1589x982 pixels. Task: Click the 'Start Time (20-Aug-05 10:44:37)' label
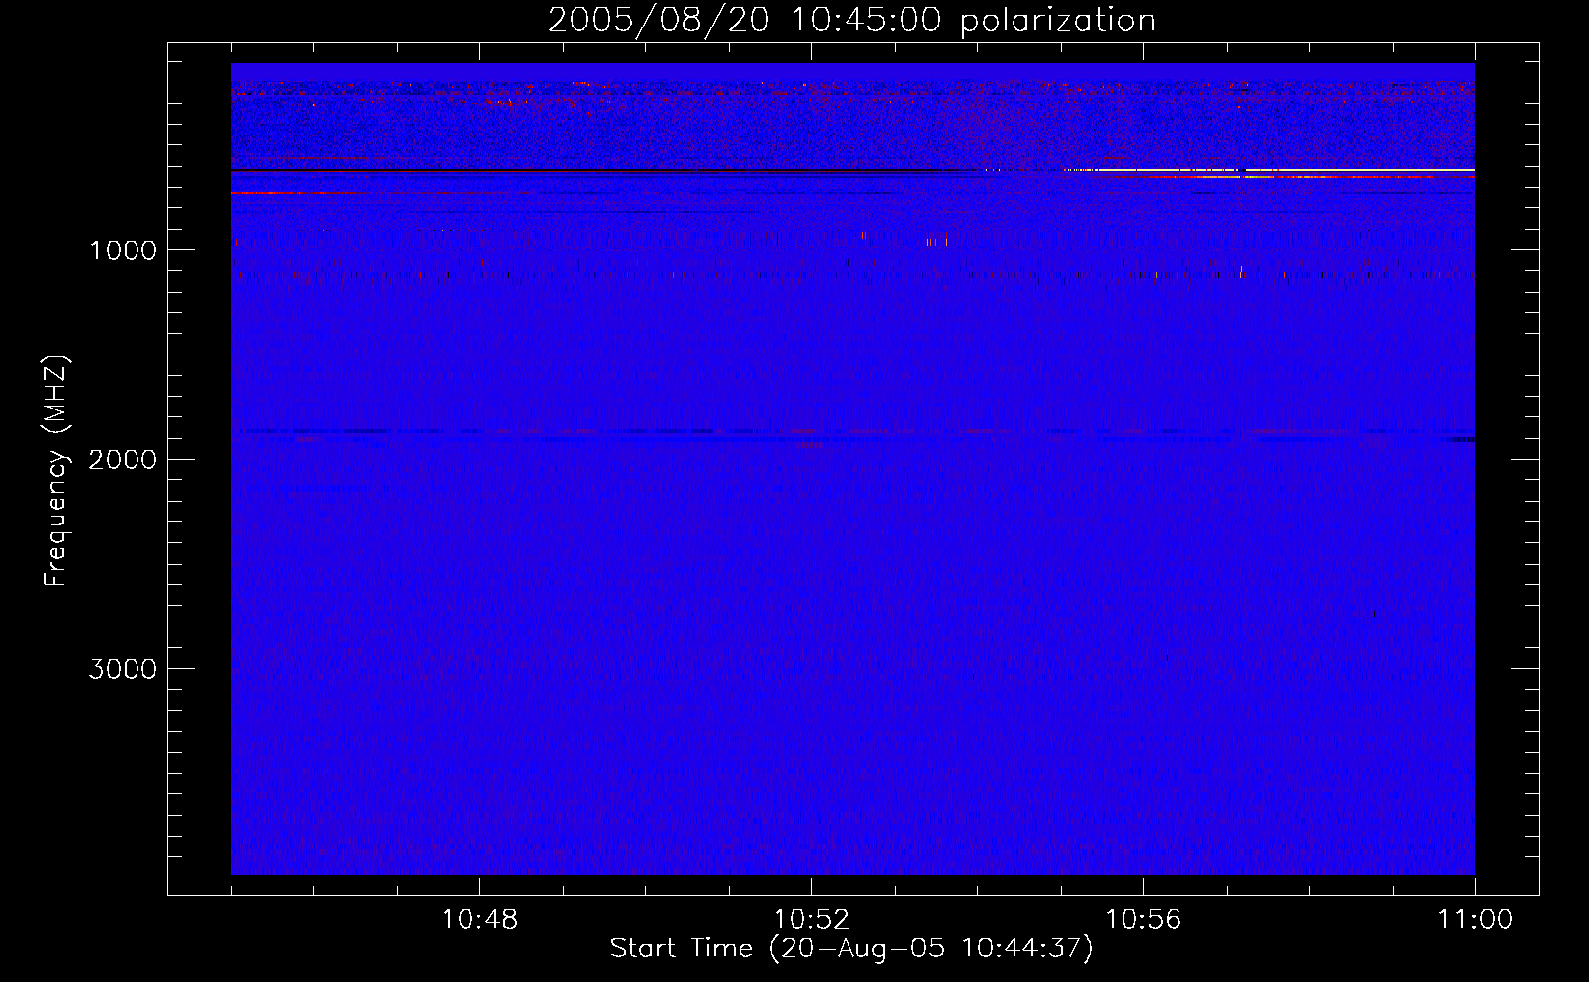tap(851, 949)
